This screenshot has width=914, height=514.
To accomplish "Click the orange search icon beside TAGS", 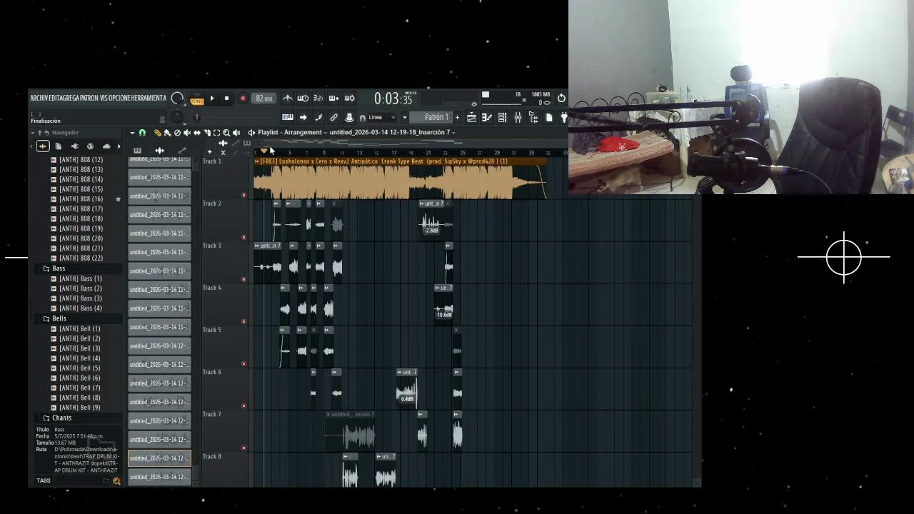I will [x=116, y=481].
